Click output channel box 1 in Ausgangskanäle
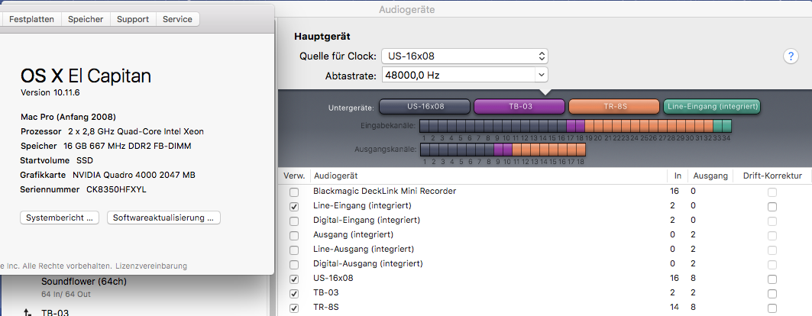The height and width of the screenshot is (316, 812). coord(425,150)
